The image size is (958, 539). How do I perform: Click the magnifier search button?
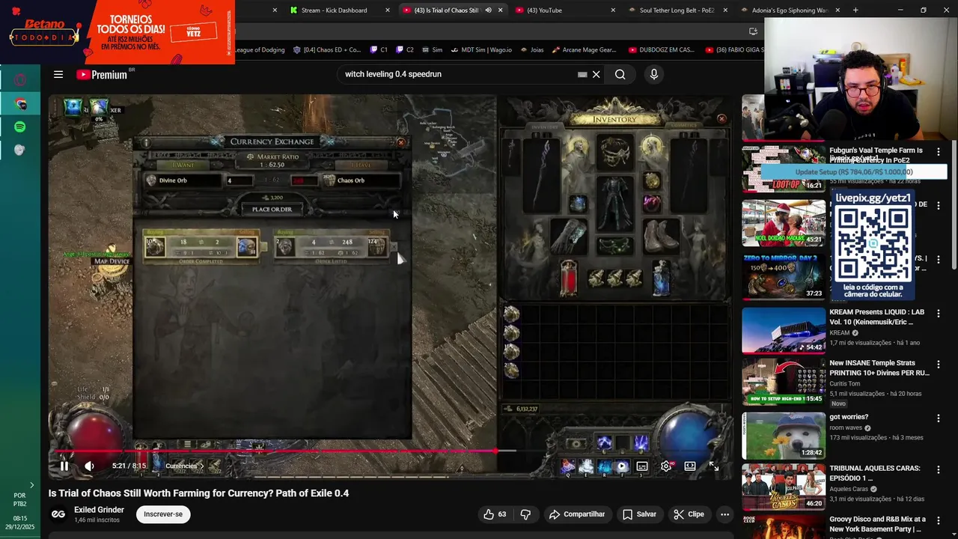[x=620, y=74]
